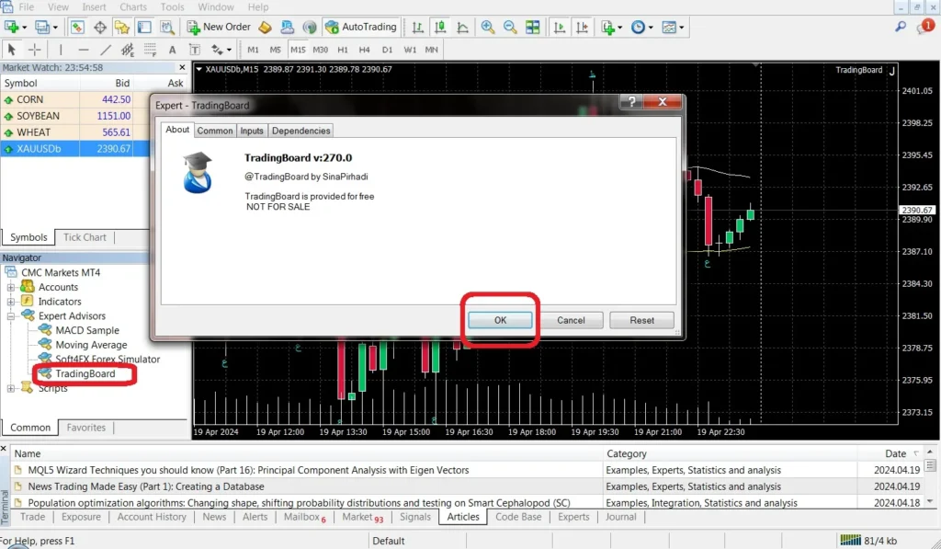
Task: Select the Fibonacci retracement tool
Action: pyautogui.click(x=150, y=50)
